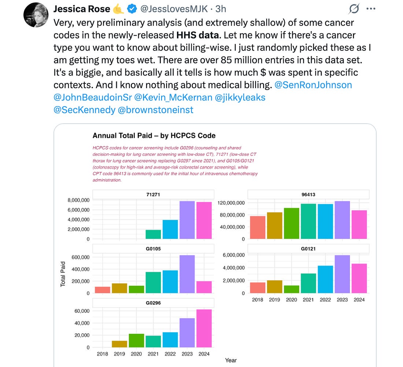
Task: Open the three-dot more options menu
Action: [371, 9]
